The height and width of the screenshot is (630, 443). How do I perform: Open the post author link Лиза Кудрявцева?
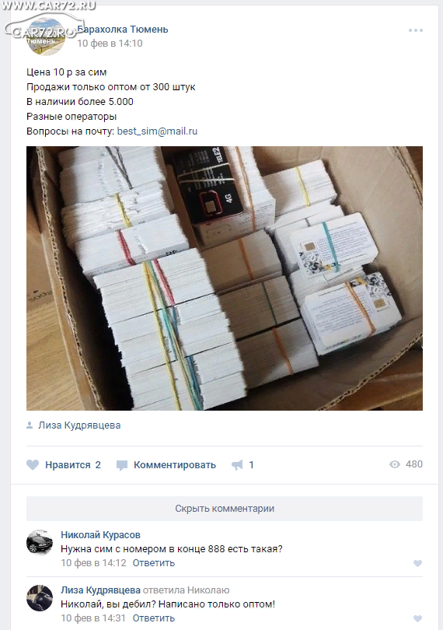tap(79, 425)
